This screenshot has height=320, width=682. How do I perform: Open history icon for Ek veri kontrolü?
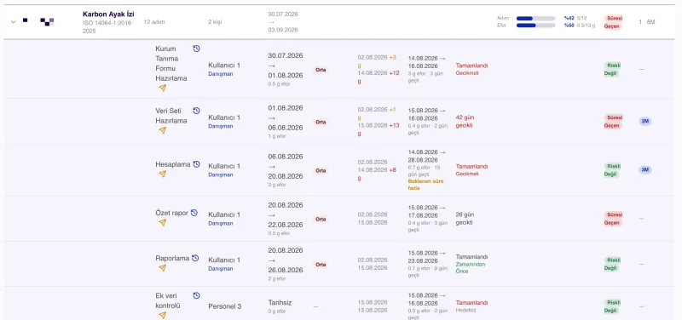coord(196,295)
